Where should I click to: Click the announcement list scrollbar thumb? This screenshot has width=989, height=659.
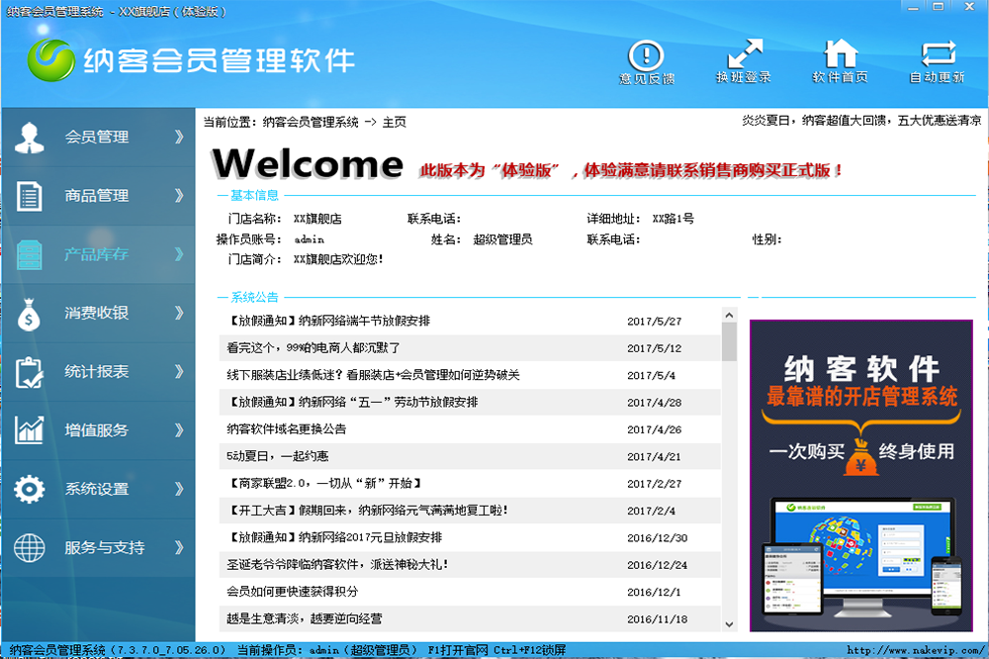[x=729, y=341]
